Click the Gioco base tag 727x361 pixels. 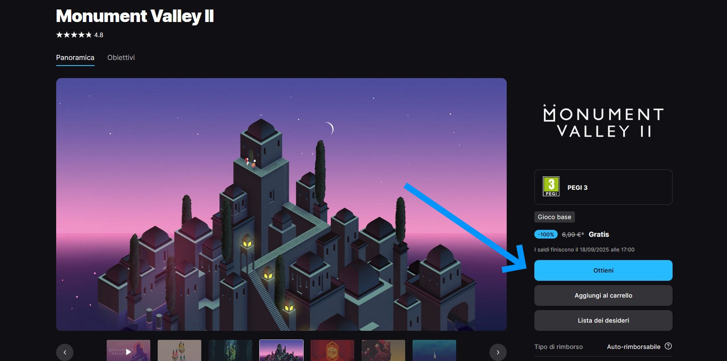point(554,217)
